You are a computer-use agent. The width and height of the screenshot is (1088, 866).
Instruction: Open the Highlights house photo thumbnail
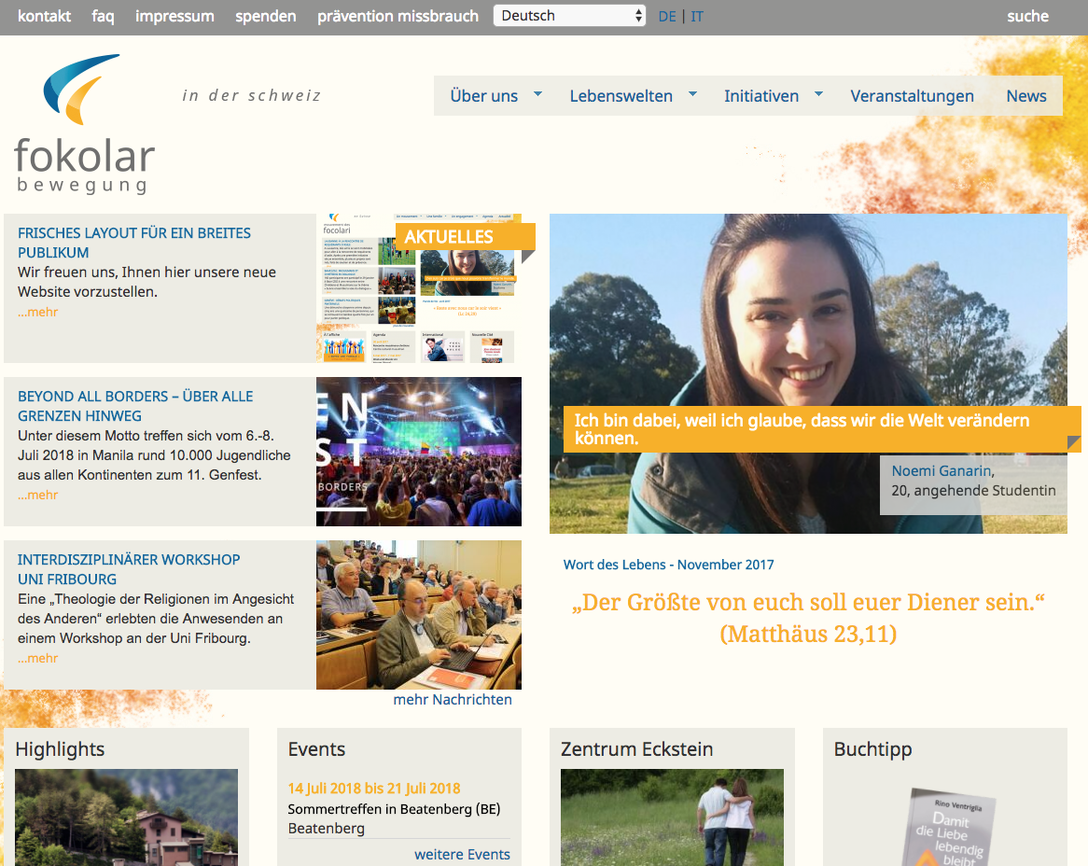pos(126,817)
